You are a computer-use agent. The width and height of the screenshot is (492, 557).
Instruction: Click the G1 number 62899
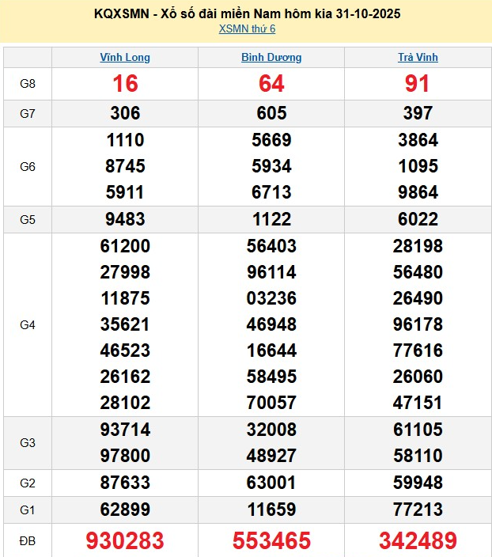pos(125,510)
